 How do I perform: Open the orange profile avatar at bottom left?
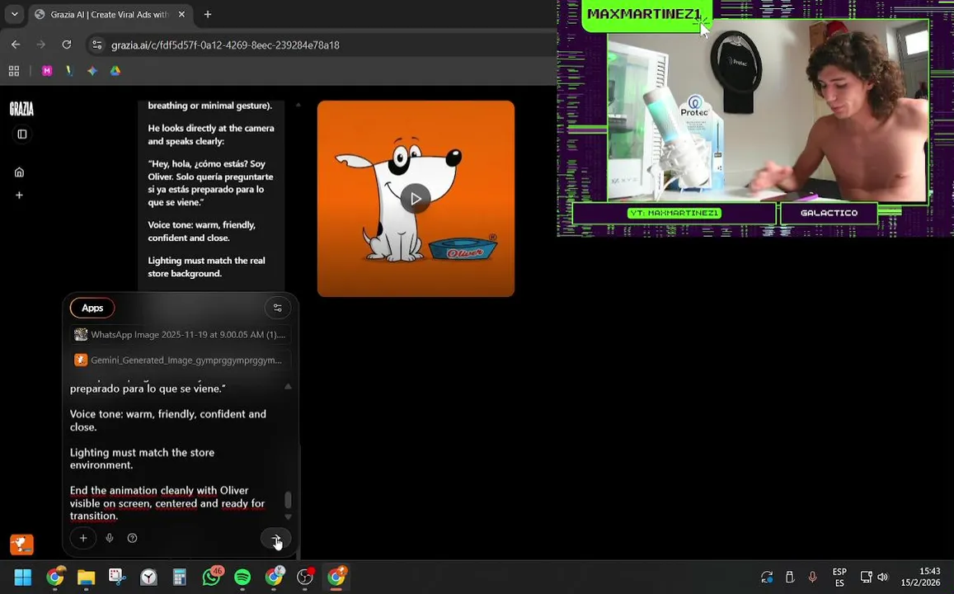pyautogui.click(x=22, y=544)
